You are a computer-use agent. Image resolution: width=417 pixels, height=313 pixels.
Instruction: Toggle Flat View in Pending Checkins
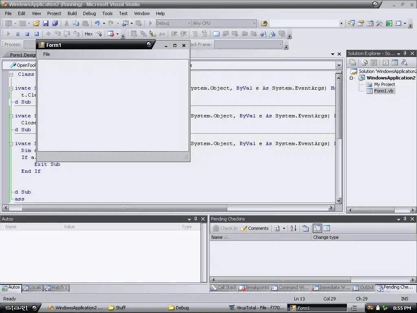(327, 228)
